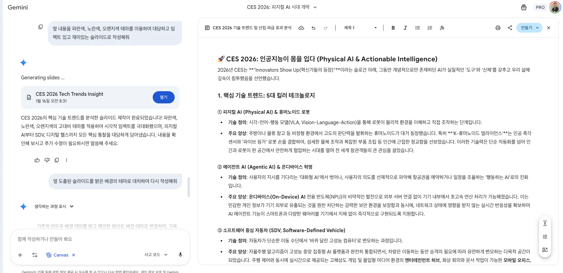The image size is (563, 273).
Task: Click the Generating slides ... status text
Action: tap(43, 78)
